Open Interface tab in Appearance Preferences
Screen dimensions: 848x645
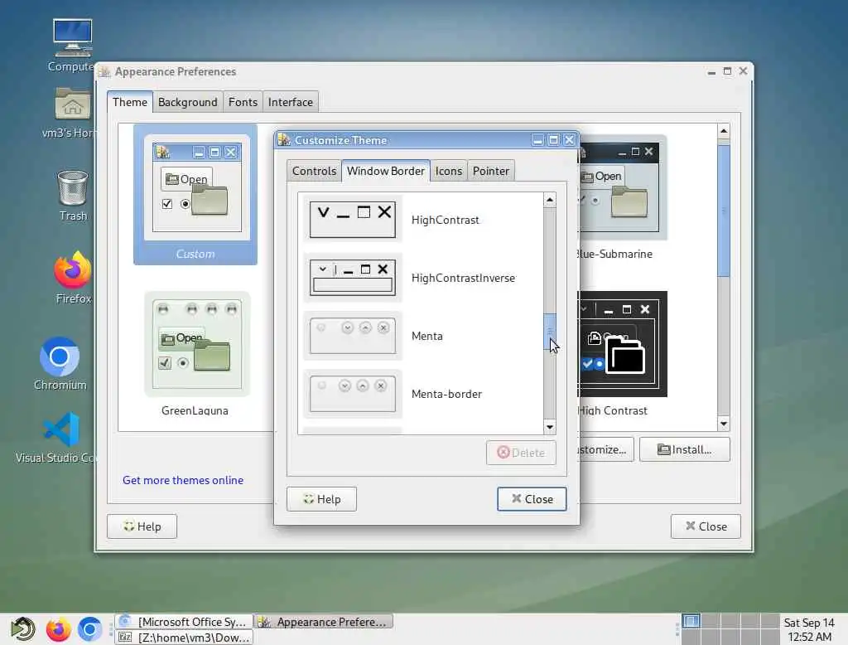click(291, 102)
